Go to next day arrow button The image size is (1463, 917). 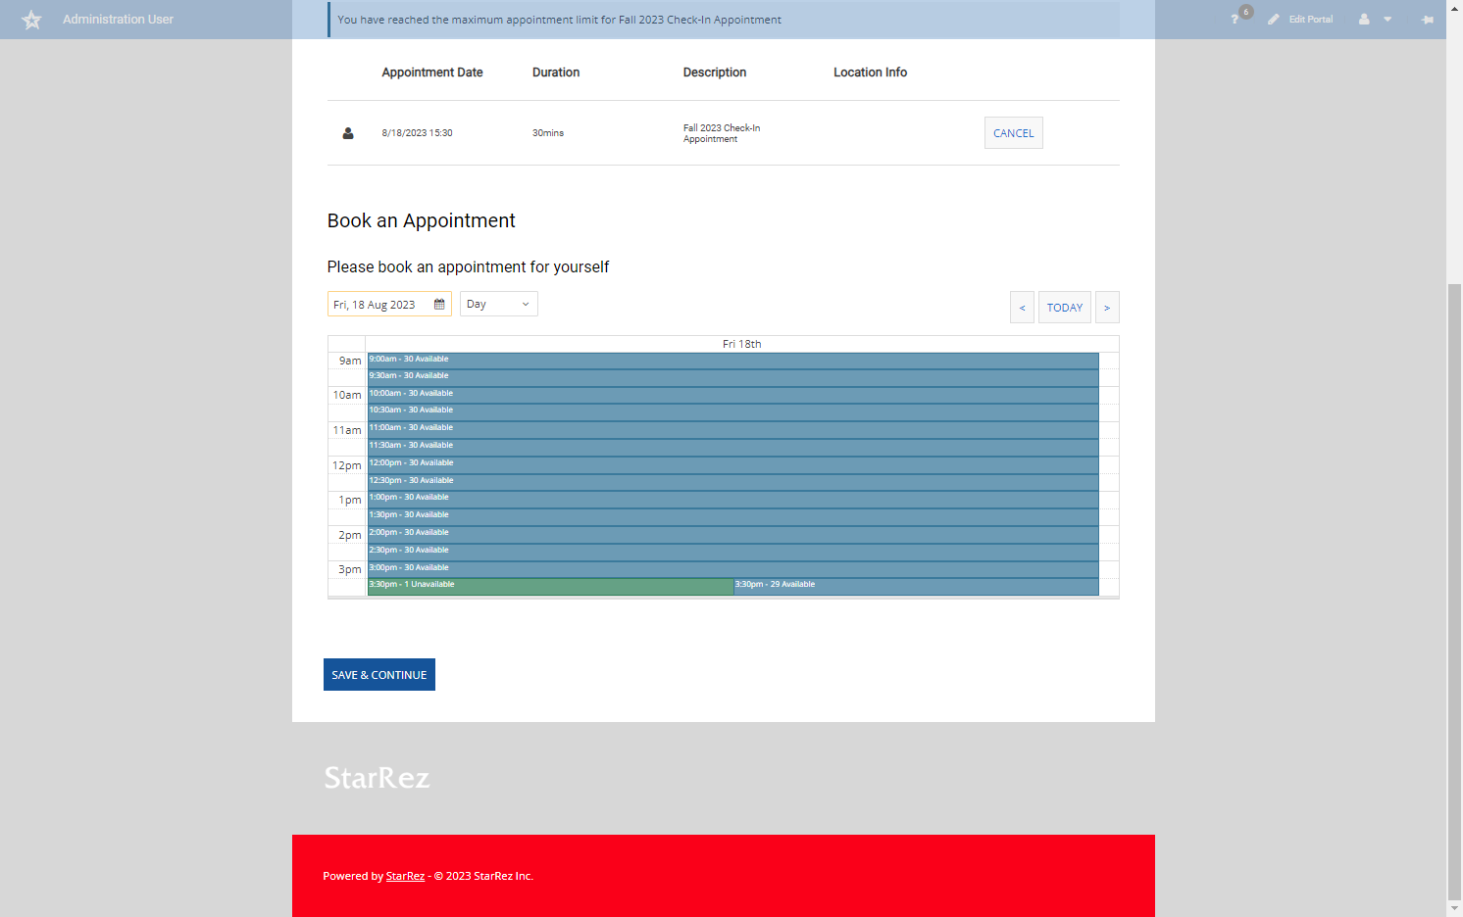(1107, 308)
